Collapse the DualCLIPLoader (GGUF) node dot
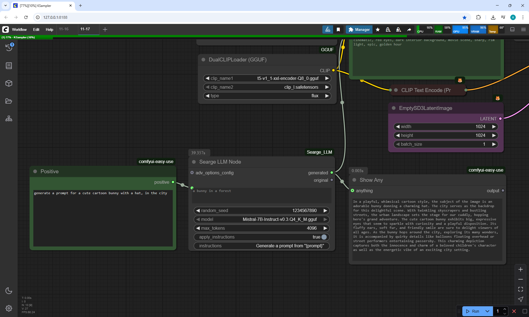 coord(203,60)
